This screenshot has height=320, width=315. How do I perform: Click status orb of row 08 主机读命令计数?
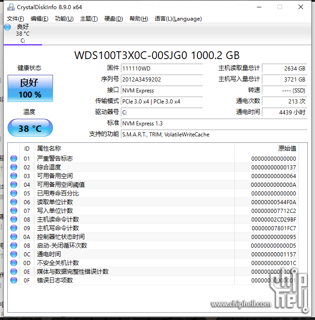pos(14,219)
